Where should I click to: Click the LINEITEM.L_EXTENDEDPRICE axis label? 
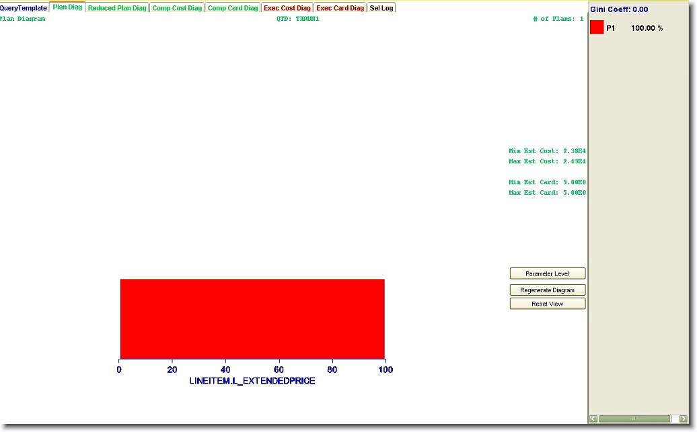252,381
